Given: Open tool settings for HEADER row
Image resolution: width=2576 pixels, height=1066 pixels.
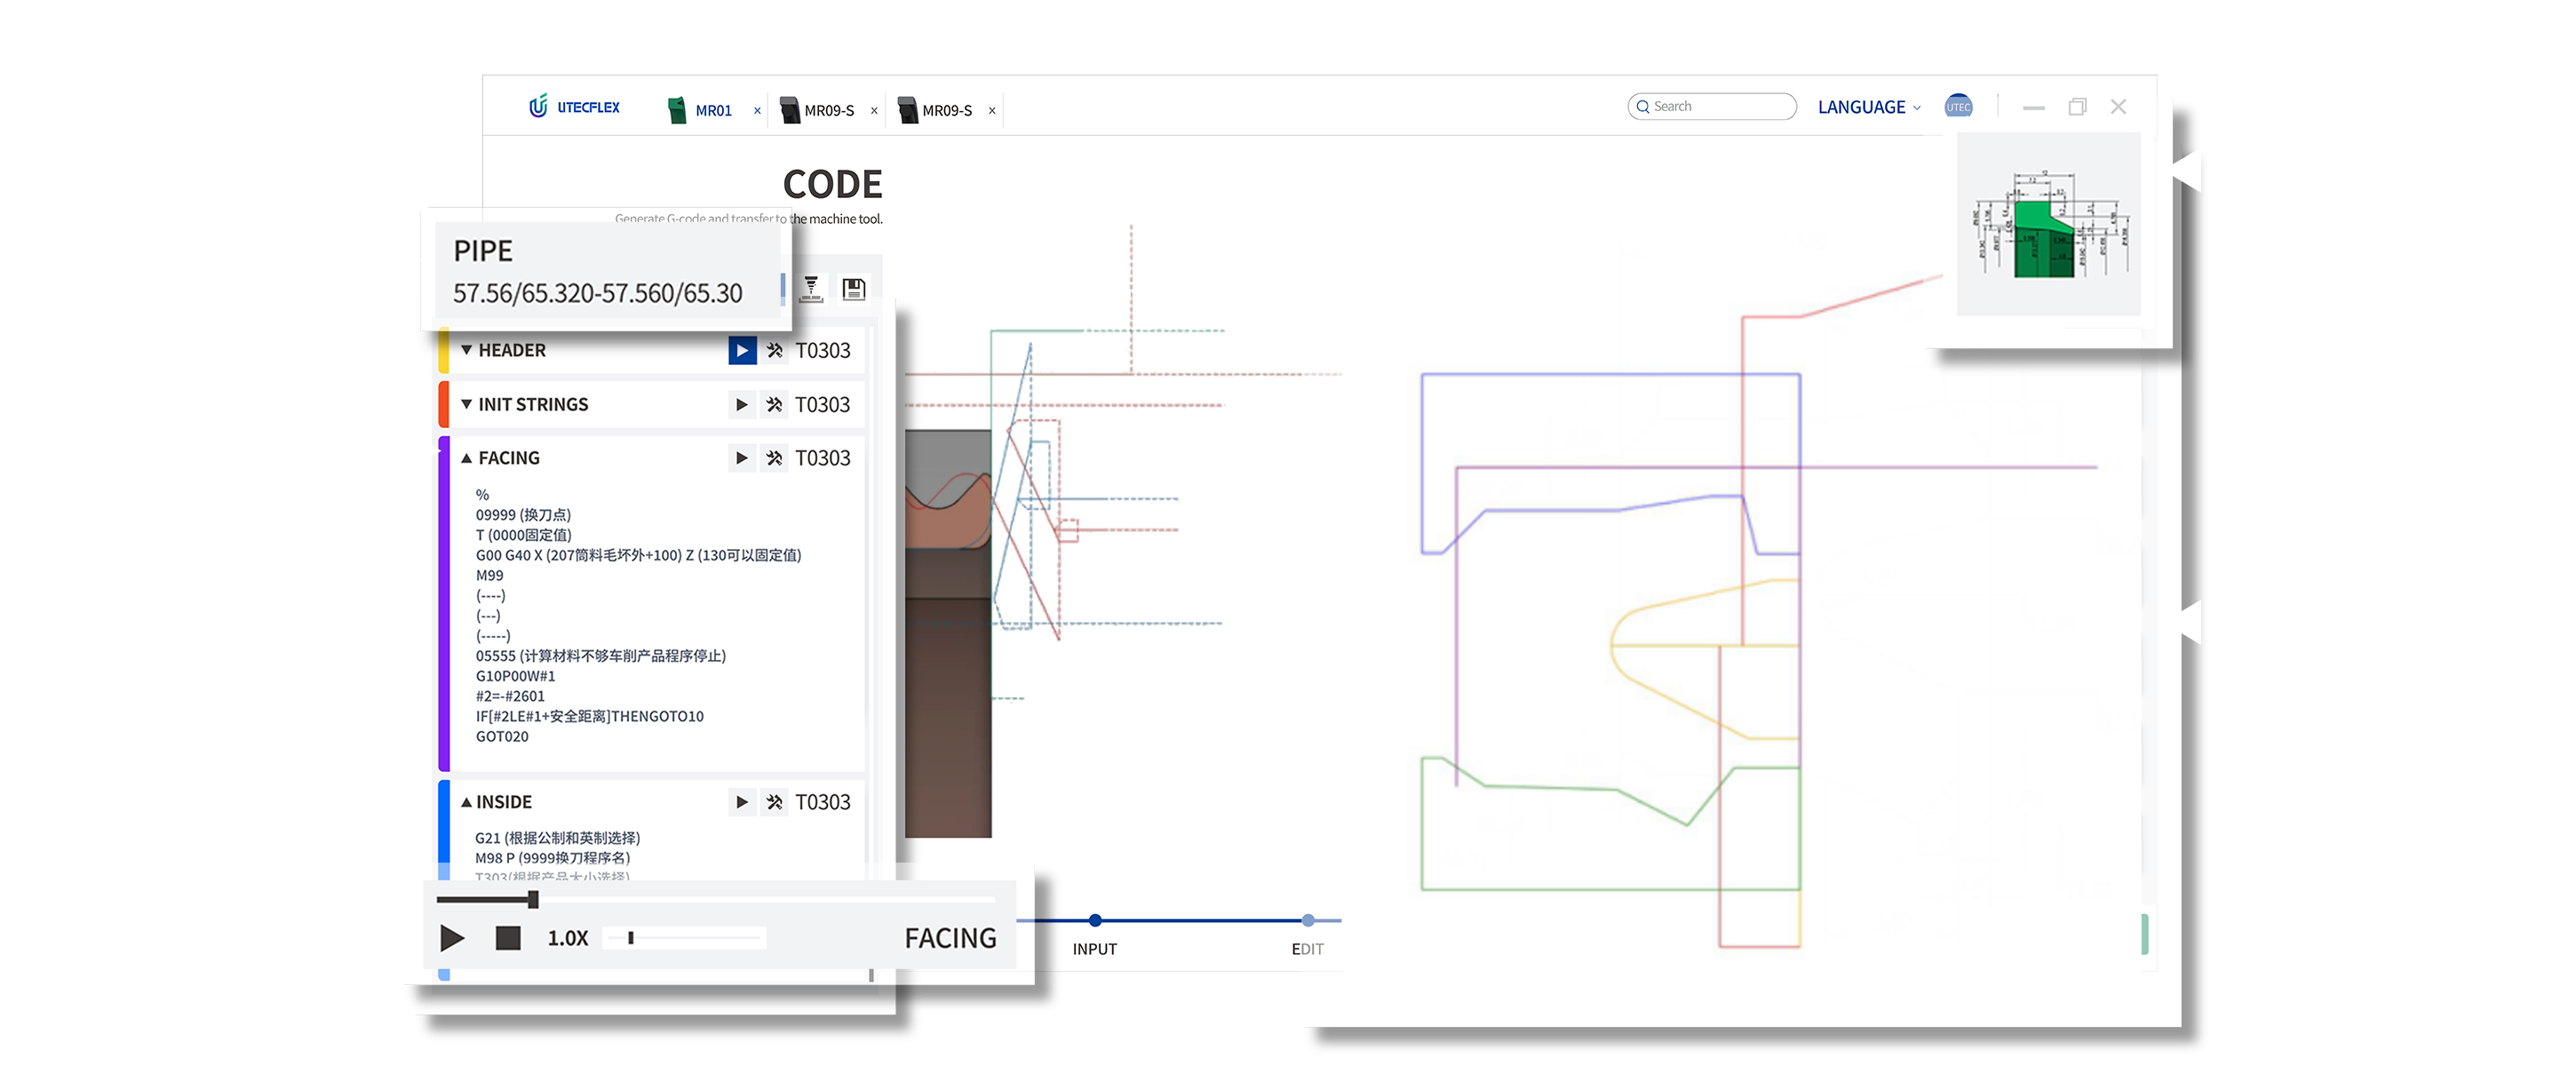Looking at the screenshot, I should (774, 351).
